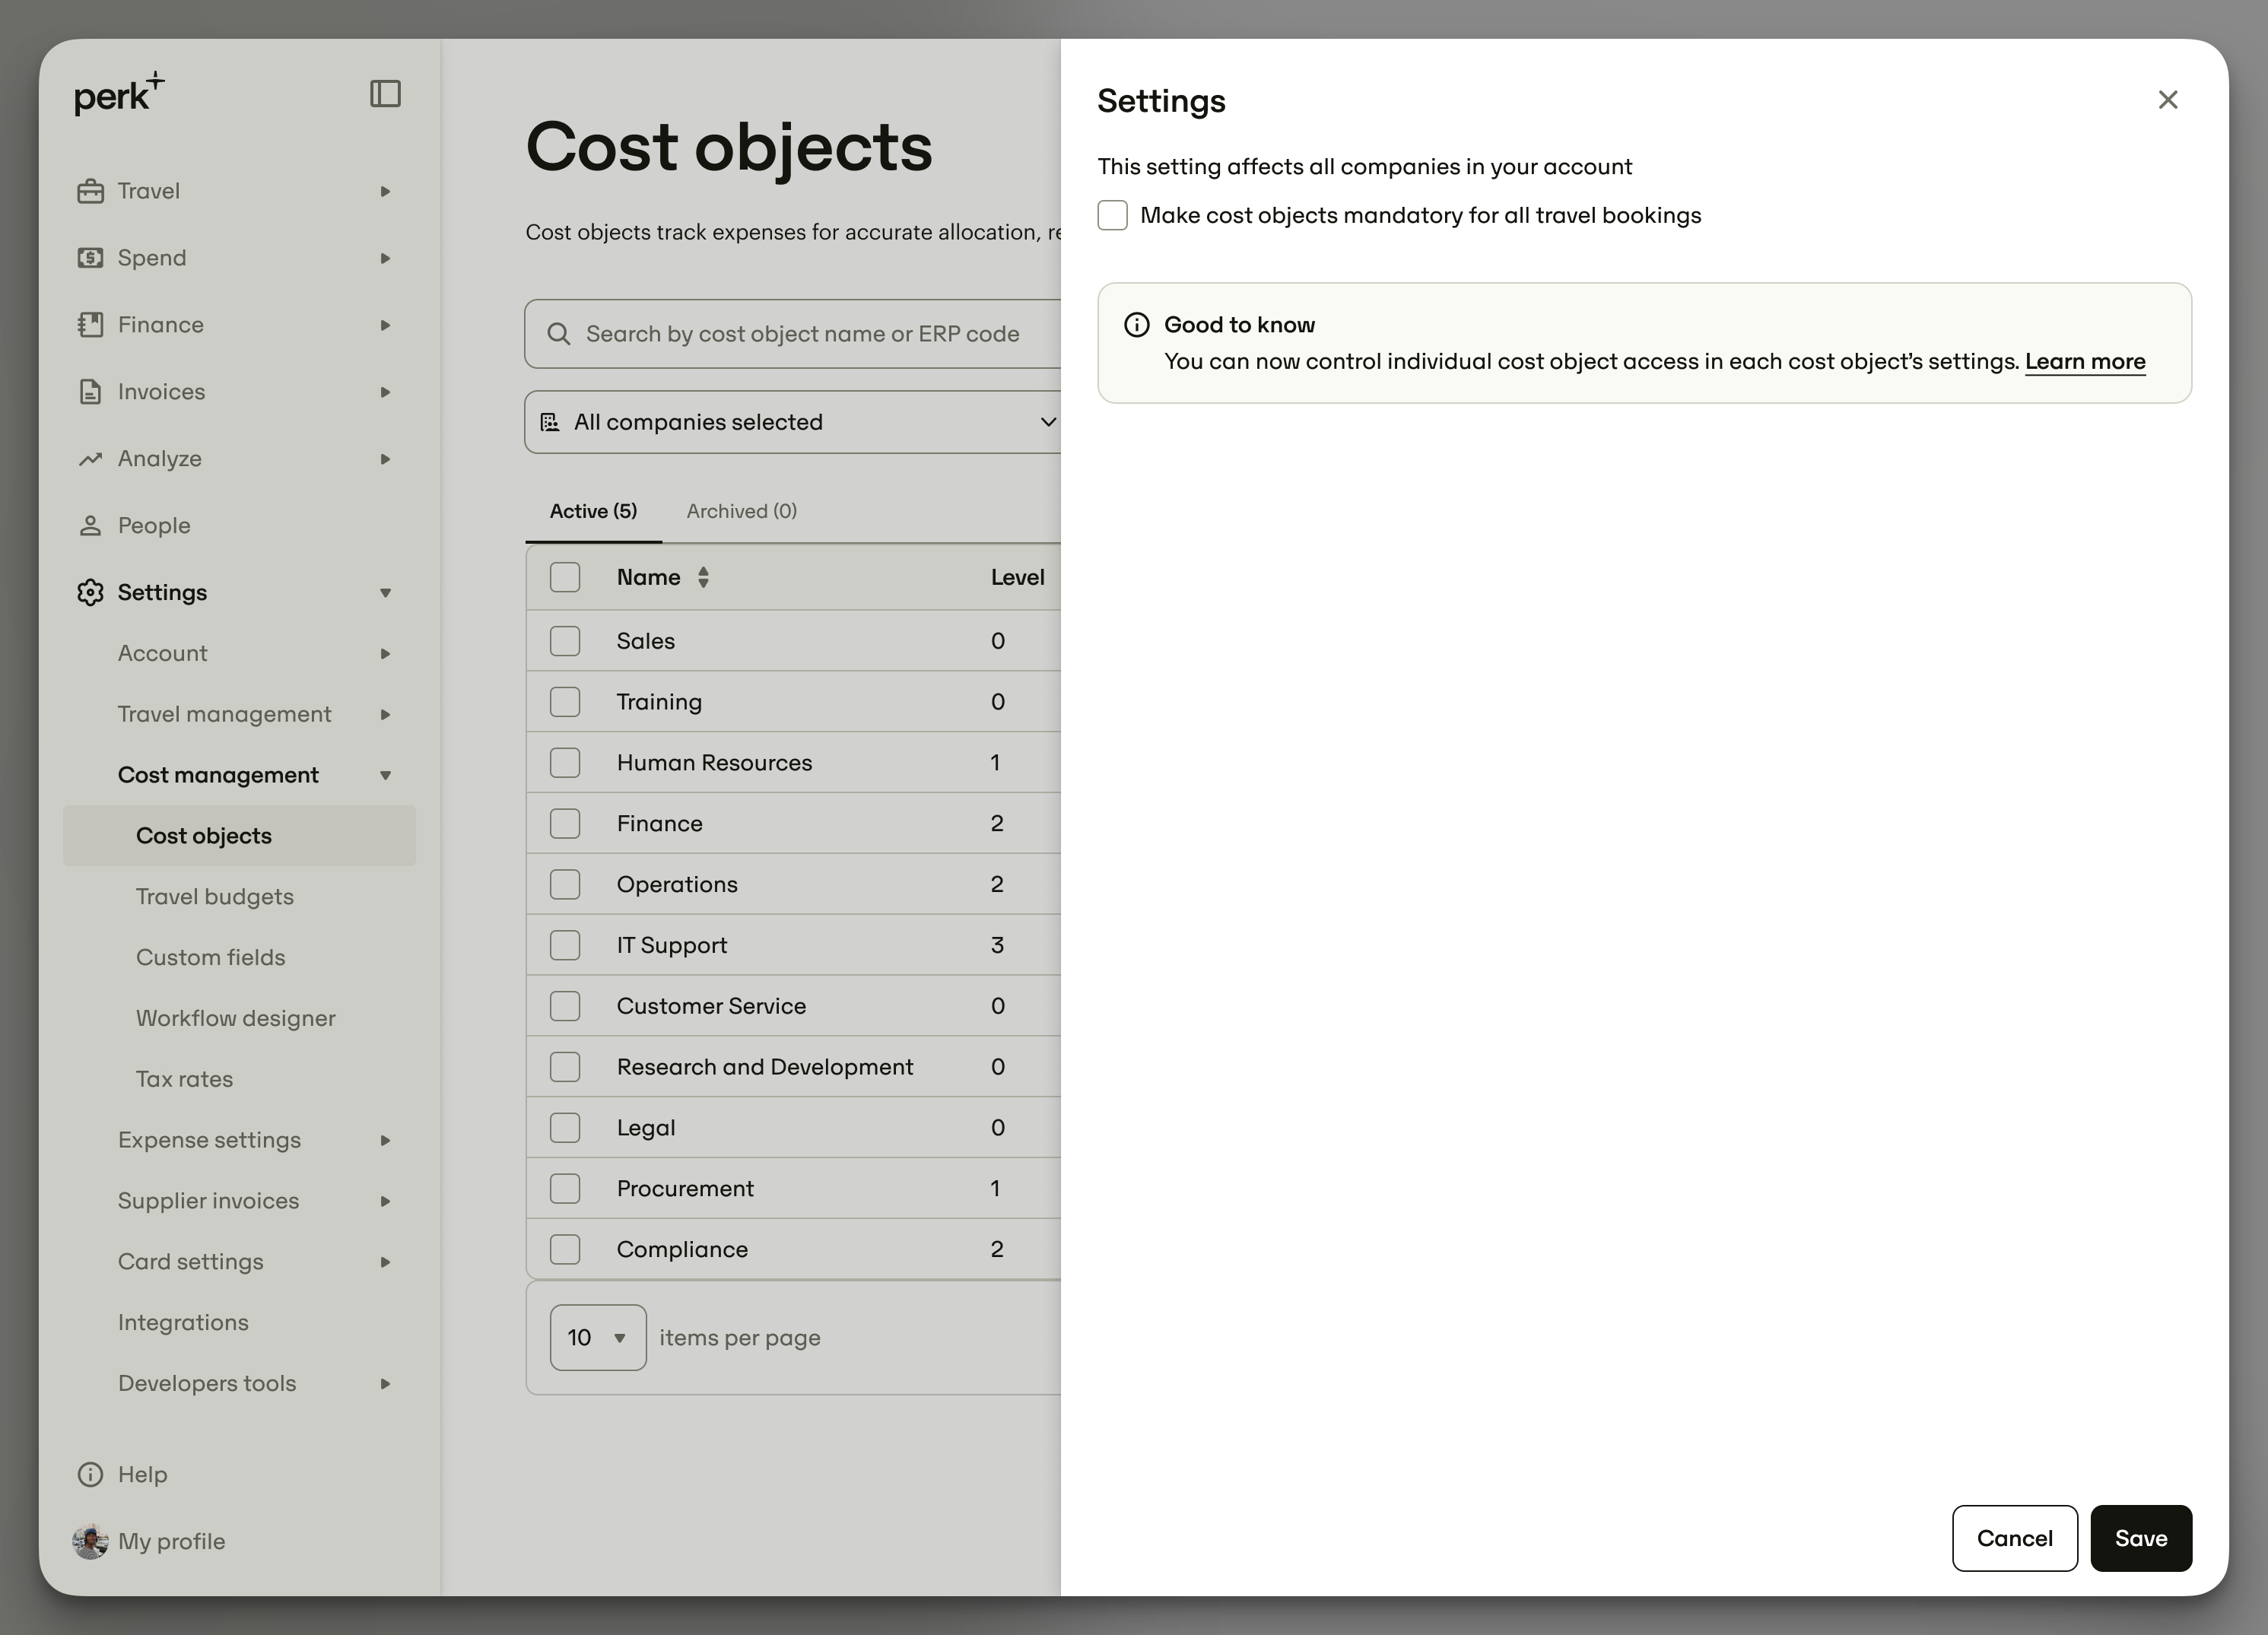
Task: Open the My profile link
Action: pos(172,1542)
